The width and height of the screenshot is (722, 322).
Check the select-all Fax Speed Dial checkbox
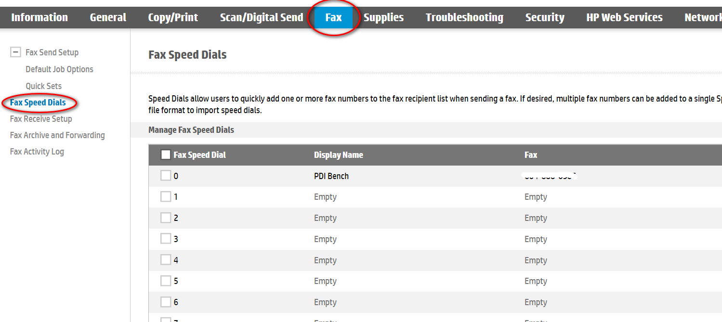click(x=166, y=155)
